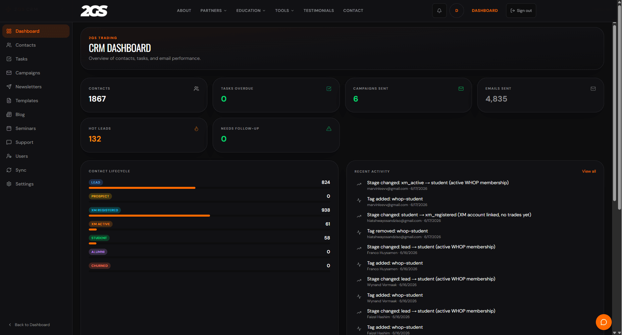622x335 pixels.
Task: Click the Prospect lifecycle badge
Action: point(100,196)
